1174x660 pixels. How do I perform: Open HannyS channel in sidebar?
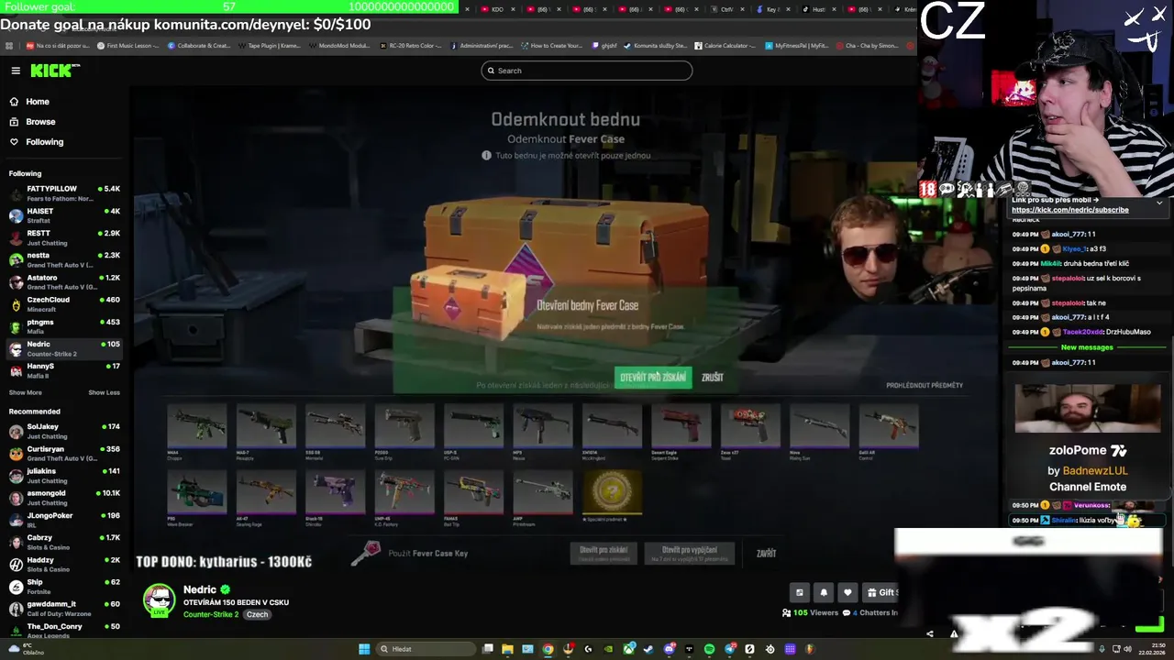click(64, 370)
